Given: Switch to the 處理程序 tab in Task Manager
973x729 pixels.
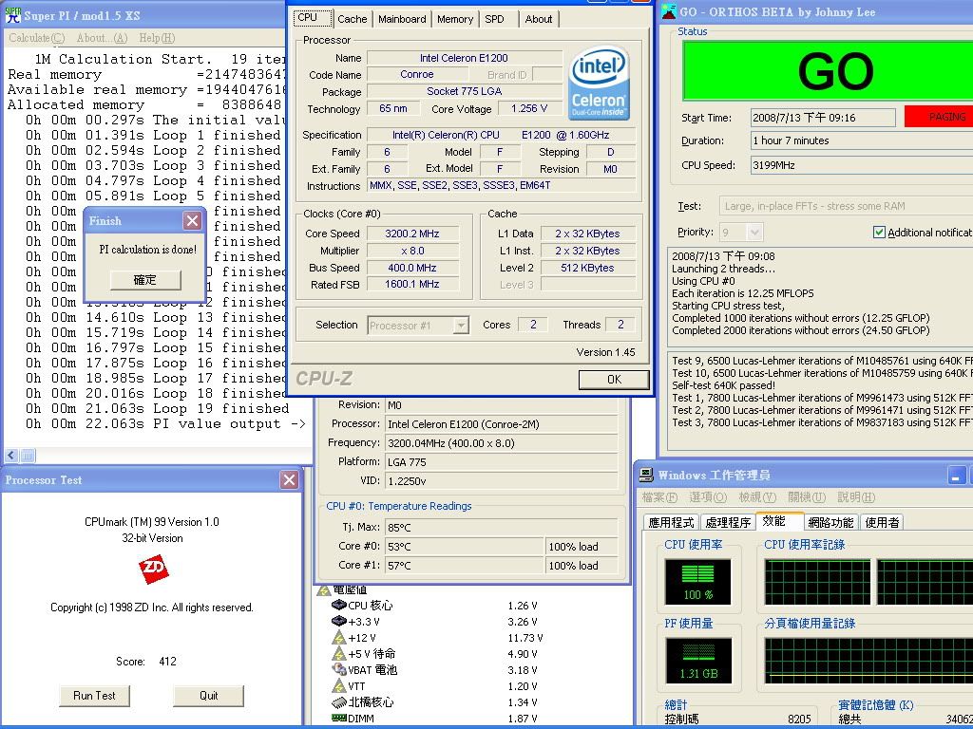Looking at the screenshot, I should (729, 523).
